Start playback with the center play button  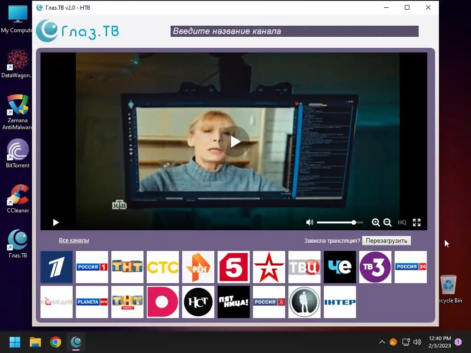(x=234, y=142)
